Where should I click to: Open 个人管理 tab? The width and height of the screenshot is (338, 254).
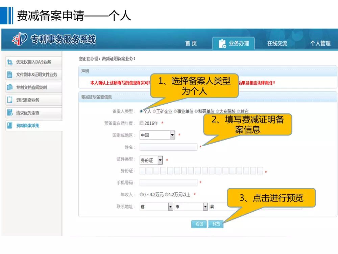(x=320, y=43)
